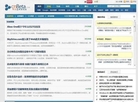The image size is (138, 102).
Task: Select the 索尼 topic link
Action: [126, 10]
